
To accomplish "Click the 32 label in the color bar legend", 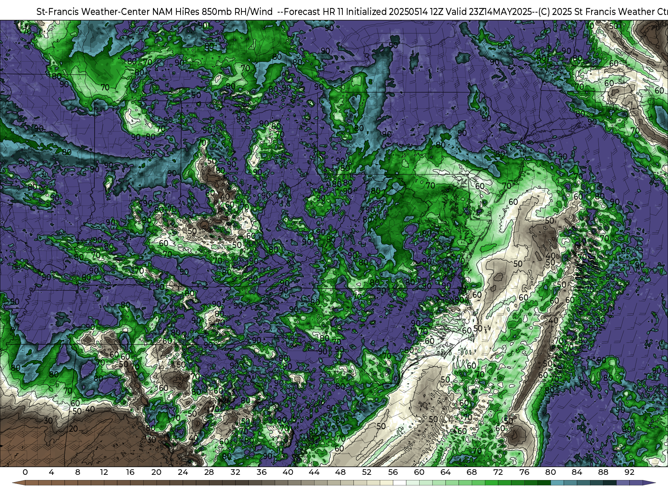I will [235, 472].
